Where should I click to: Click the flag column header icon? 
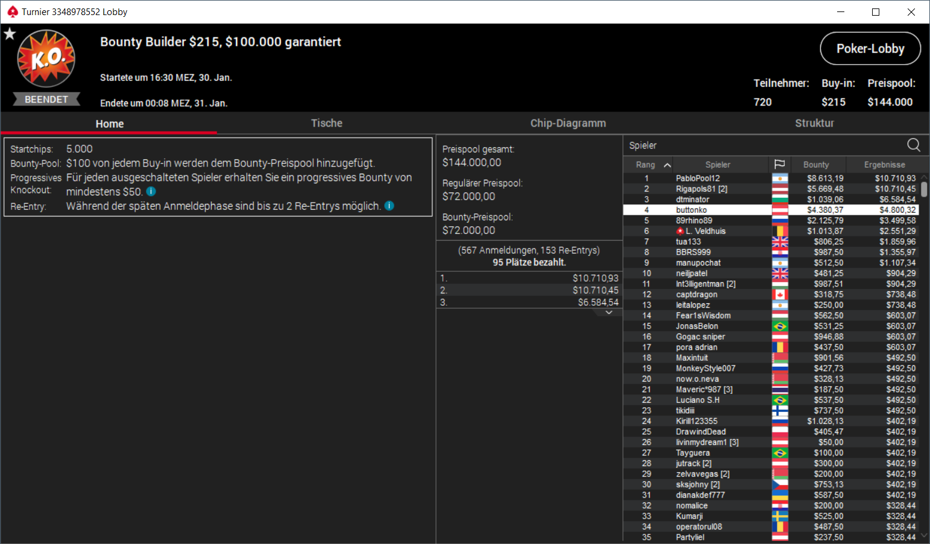tap(779, 164)
